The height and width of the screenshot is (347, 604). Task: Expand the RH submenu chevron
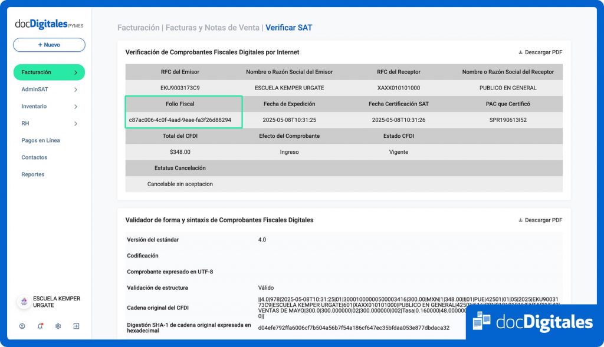(75, 124)
